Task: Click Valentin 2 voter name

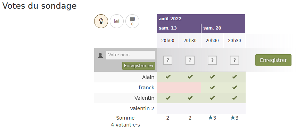Action: pos(142,108)
